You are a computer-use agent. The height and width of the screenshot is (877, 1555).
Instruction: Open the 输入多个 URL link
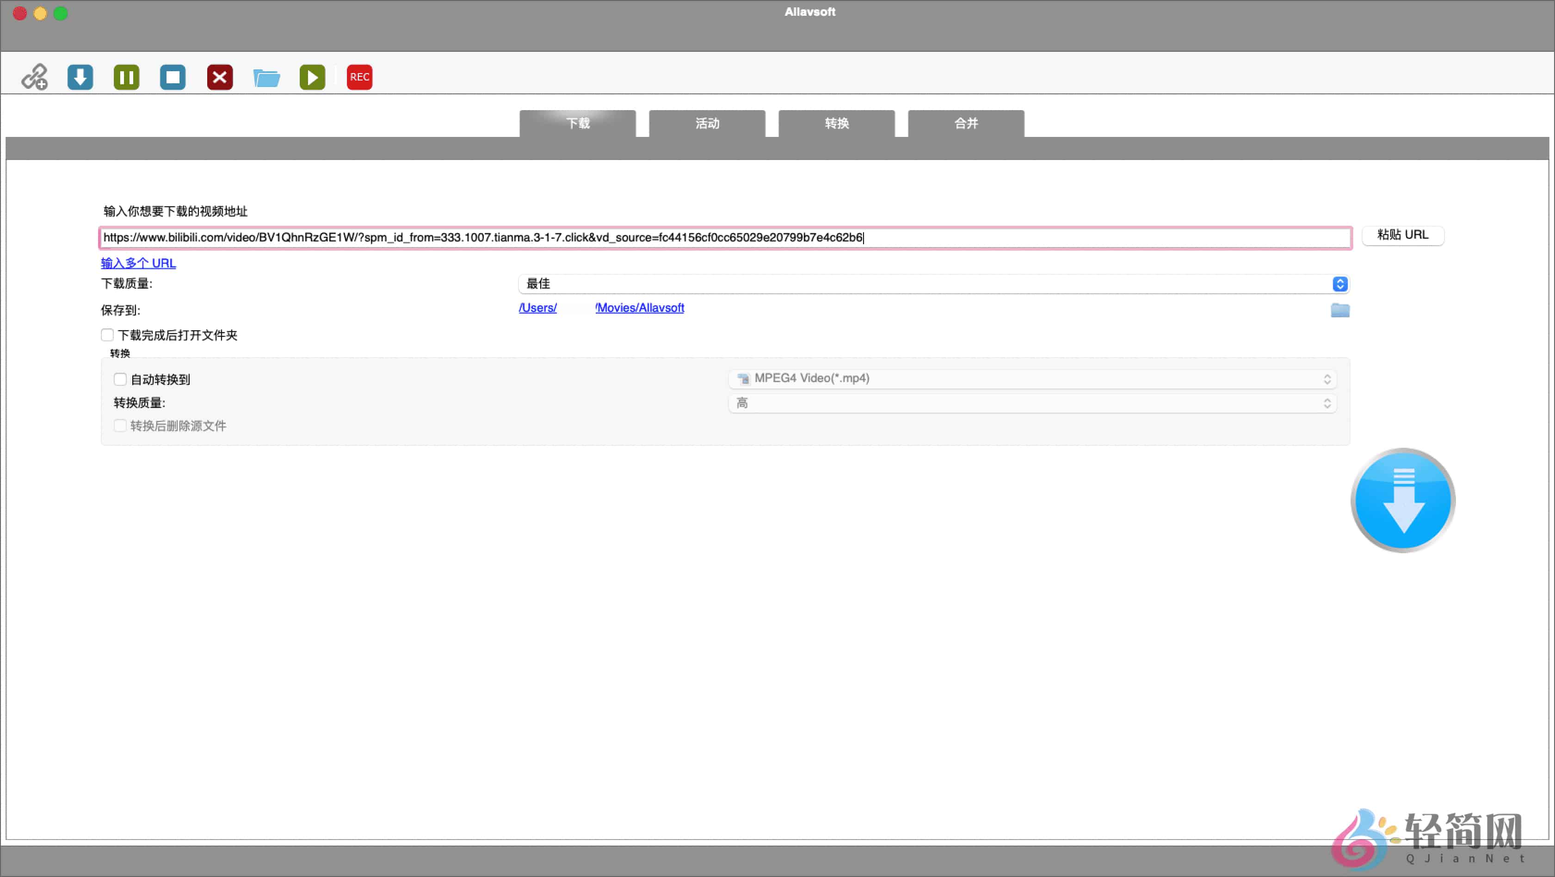coord(138,263)
